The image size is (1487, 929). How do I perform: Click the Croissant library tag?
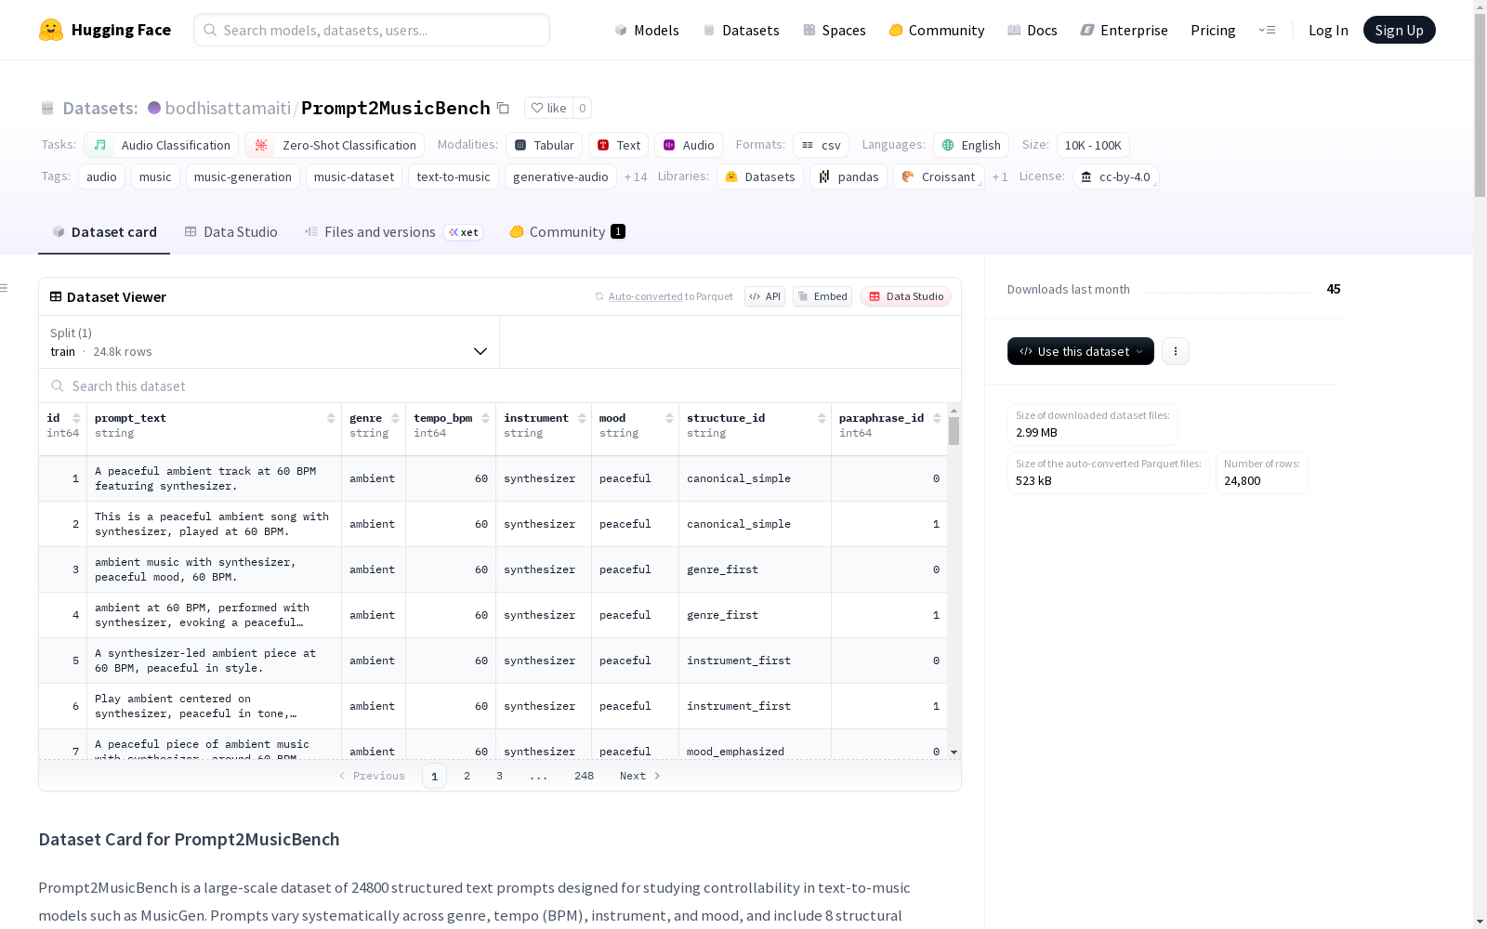[939, 177]
